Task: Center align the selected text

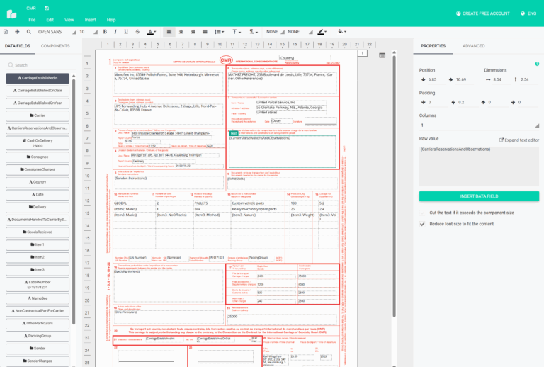Action: point(181,32)
